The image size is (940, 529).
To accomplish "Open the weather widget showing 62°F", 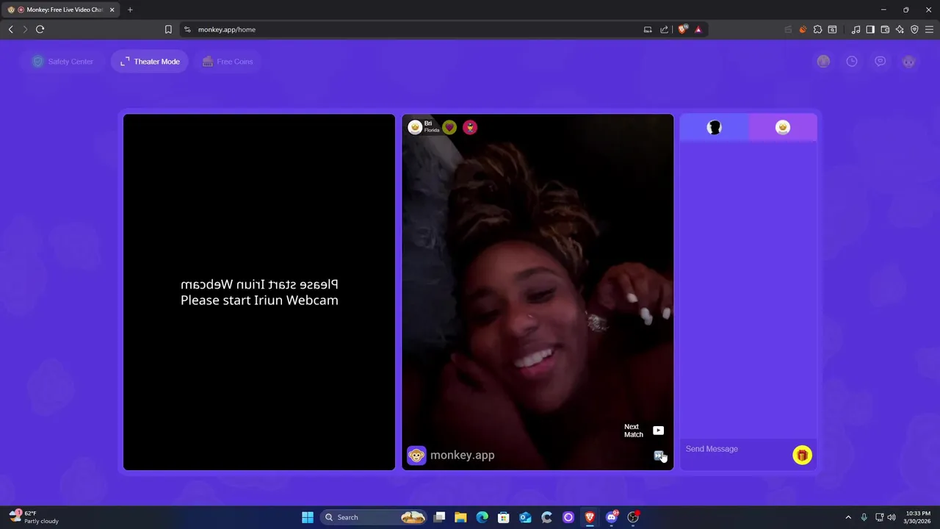I will [x=35, y=517].
